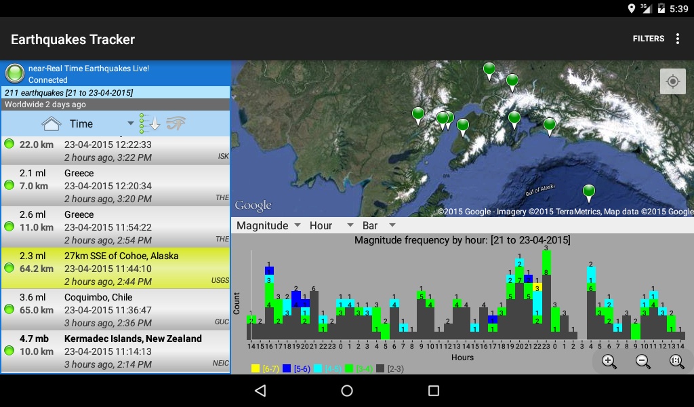The image size is (694, 407).
Task: Select the Coquimbo, Chile earthquake row
Action: coord(115,309)
